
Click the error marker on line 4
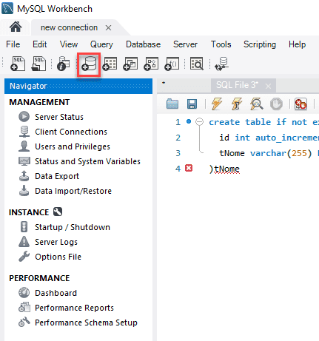(x=189, y=168)
